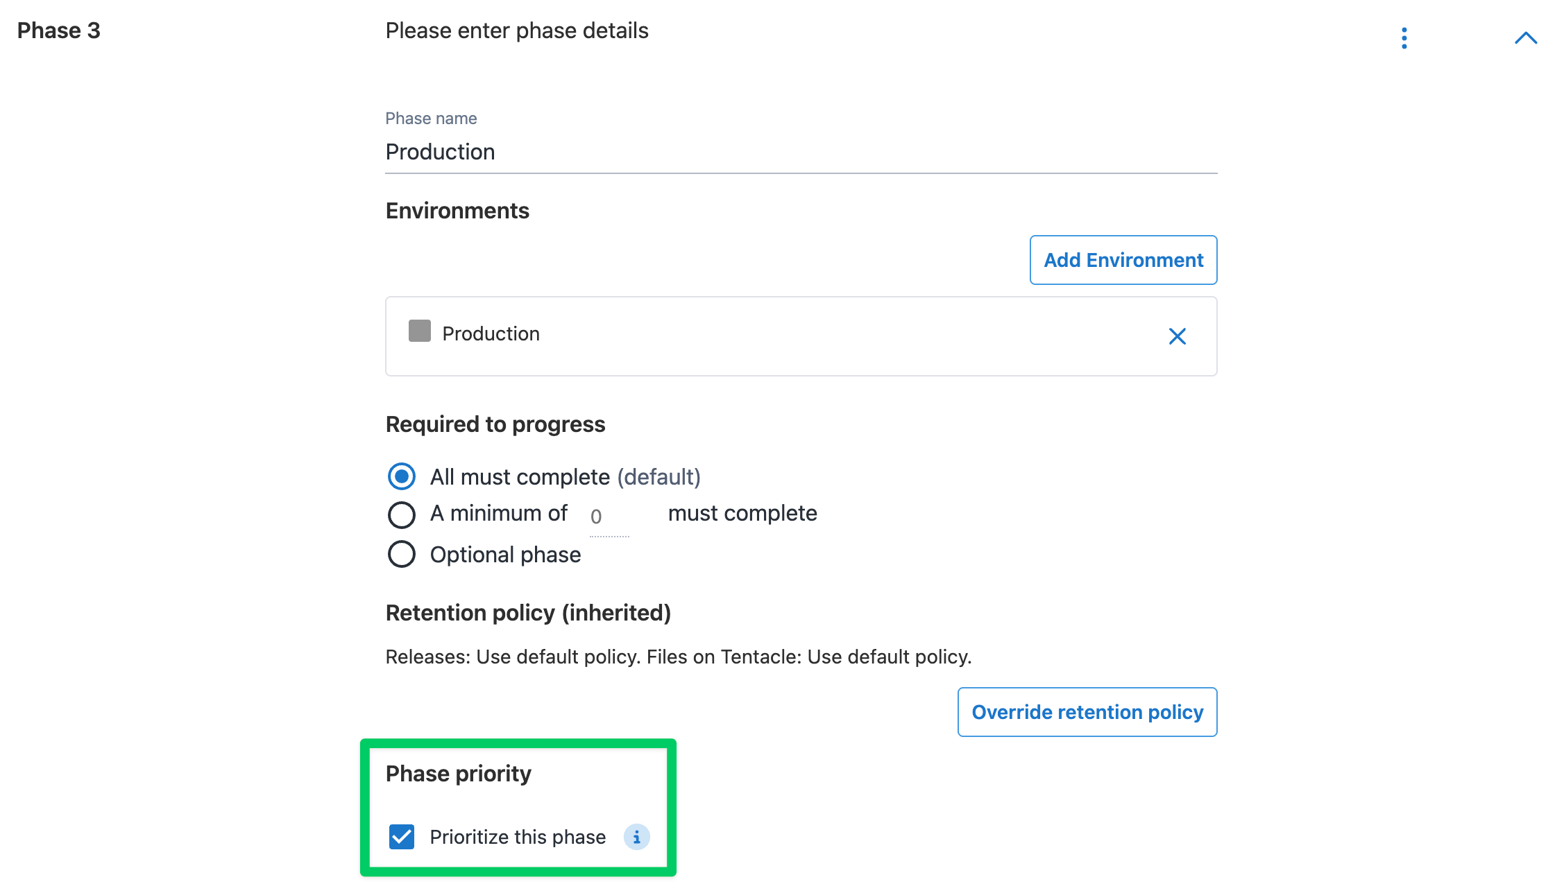Select the A minimum of option
Viewport: 1564px width, 893px height.
(402, 514)
